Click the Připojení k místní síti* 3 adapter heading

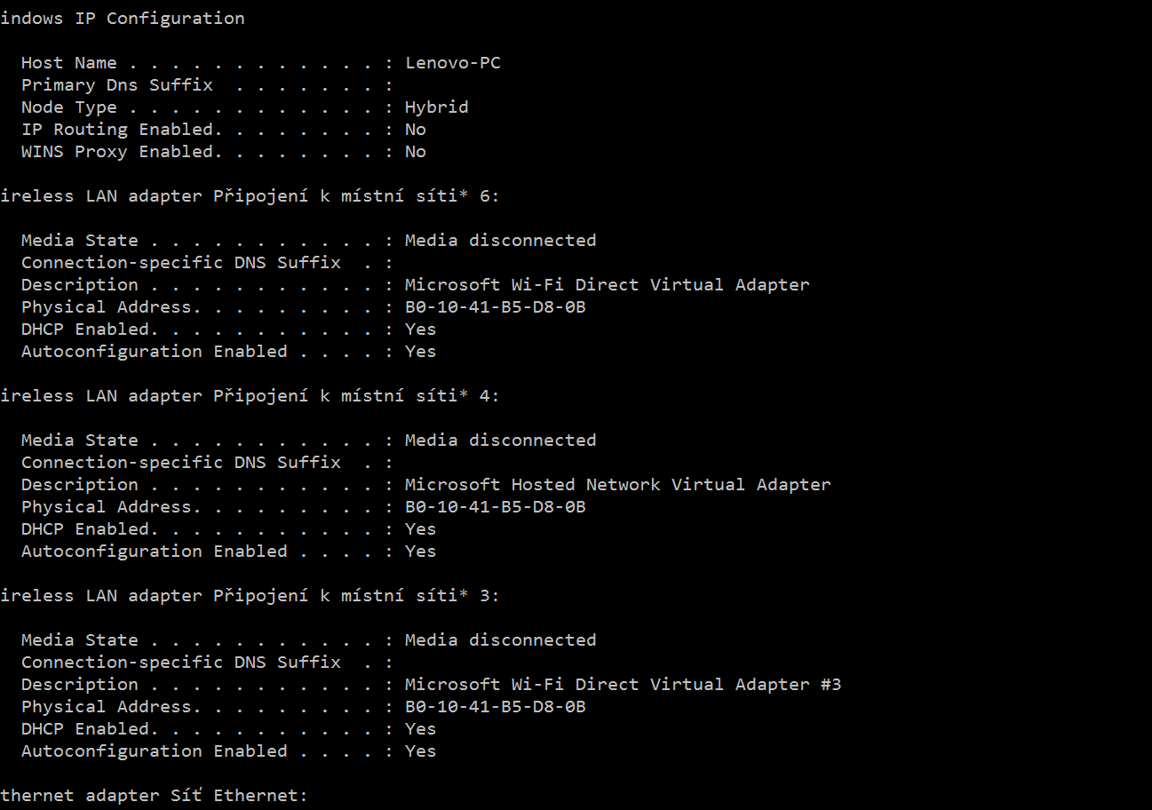[250, 596]
